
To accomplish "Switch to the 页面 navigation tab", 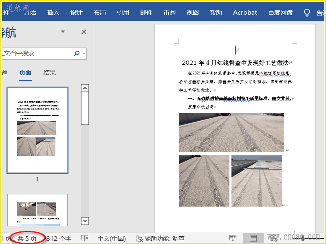I will coord(25,73).
